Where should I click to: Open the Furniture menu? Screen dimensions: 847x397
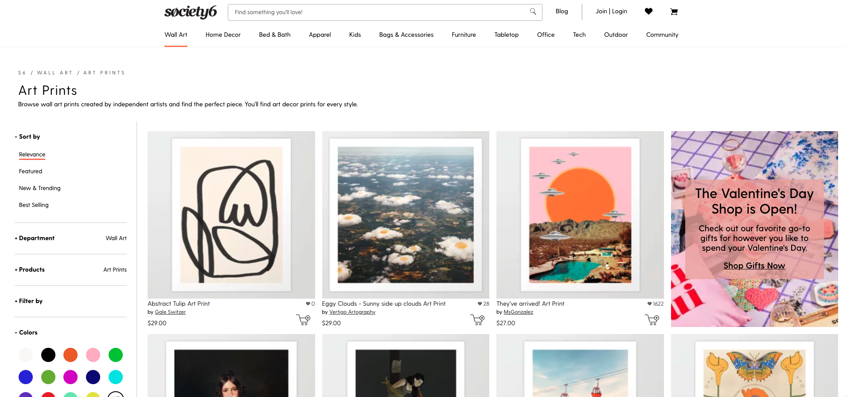coord(464,35)
